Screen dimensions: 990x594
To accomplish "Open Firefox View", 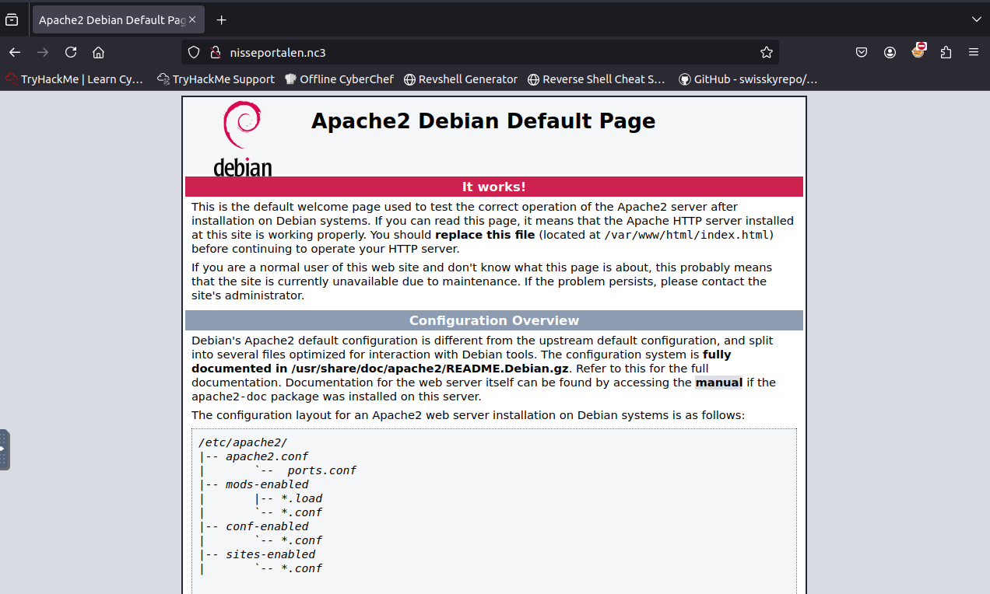I will click(12, 19).
